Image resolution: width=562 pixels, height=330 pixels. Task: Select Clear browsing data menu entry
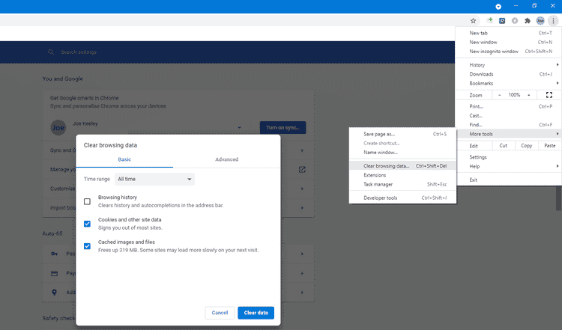point(386,165)
